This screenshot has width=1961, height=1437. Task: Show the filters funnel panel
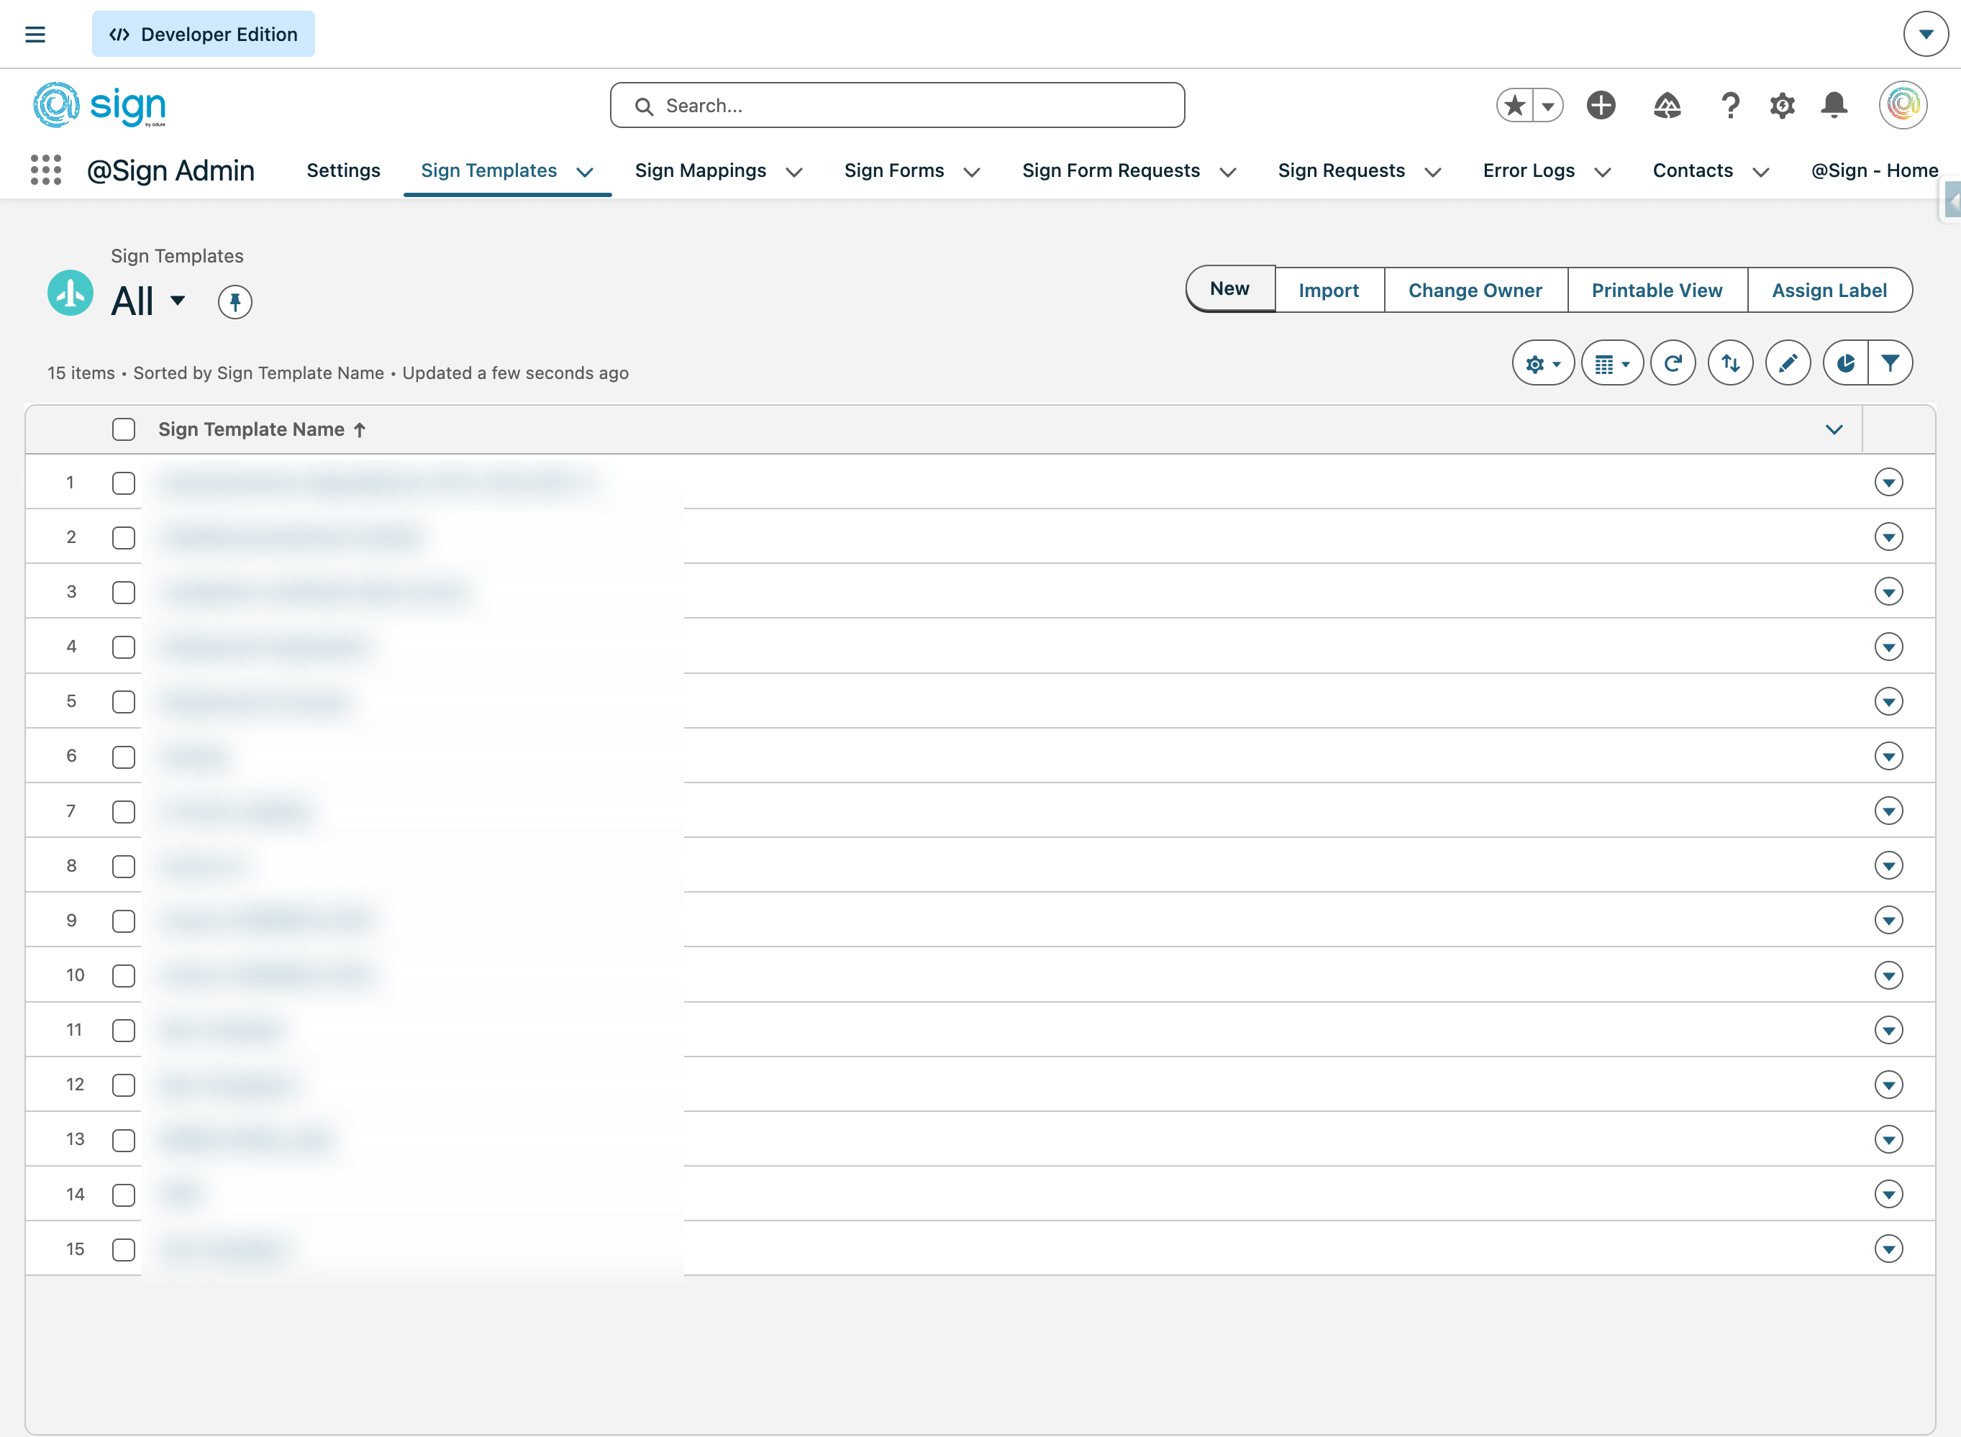tap(1890, 364)
